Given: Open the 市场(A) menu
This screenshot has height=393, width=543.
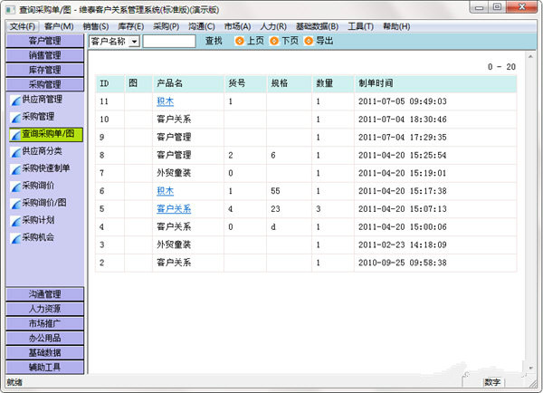Looking at the screenshot, I should (x=237, y=26).
